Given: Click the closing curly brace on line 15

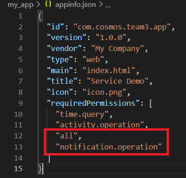Looking at the screenshot, I should click(40, 169).
